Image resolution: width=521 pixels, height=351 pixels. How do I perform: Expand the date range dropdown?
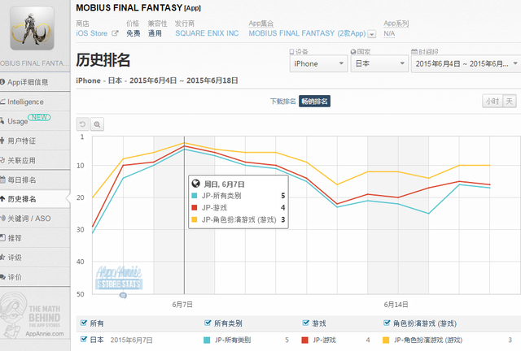click(x=463, y=63)
